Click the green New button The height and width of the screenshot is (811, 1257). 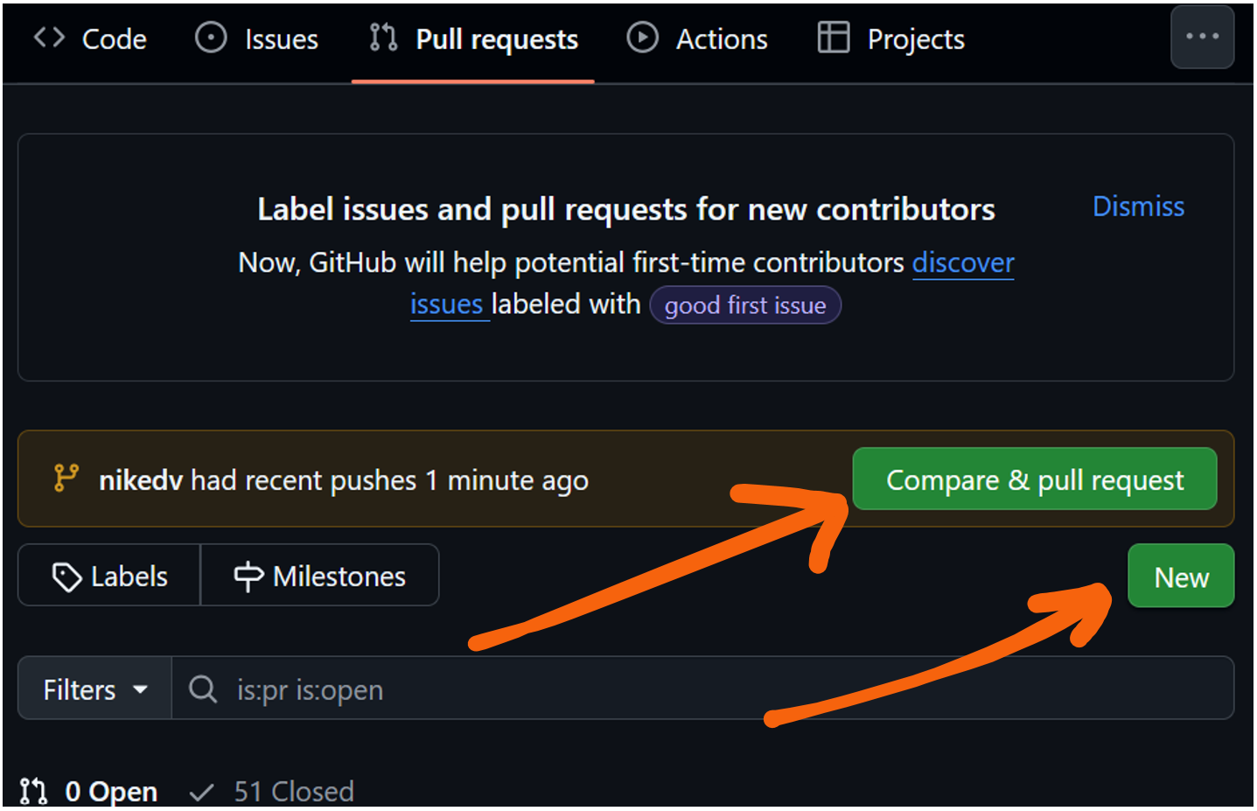[1180, 577]
